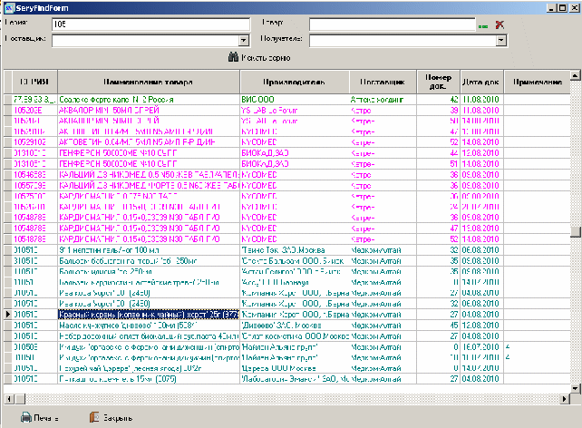Expand the Получатель combo box
582x428 pixels.
click(500, 41)
